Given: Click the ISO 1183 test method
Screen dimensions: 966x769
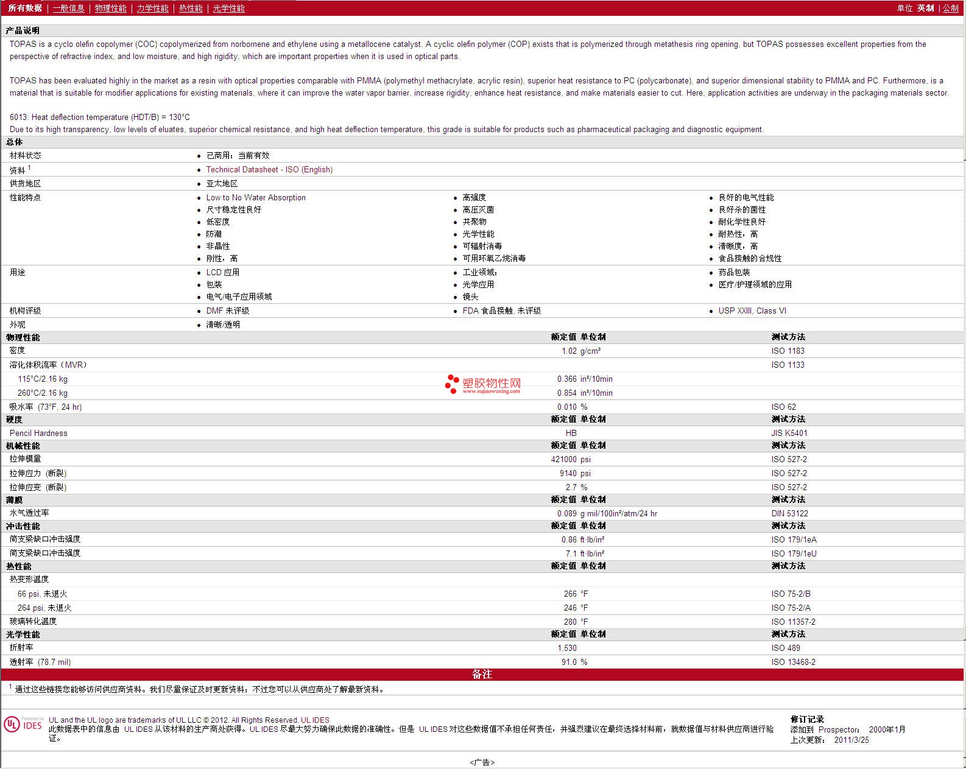Looking at the screenshot, I should [x=788, y=351].
